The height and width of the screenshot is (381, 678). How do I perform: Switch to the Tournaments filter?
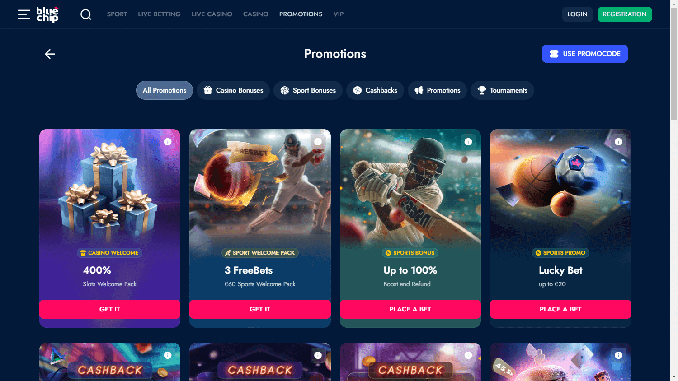click(502, 90)
